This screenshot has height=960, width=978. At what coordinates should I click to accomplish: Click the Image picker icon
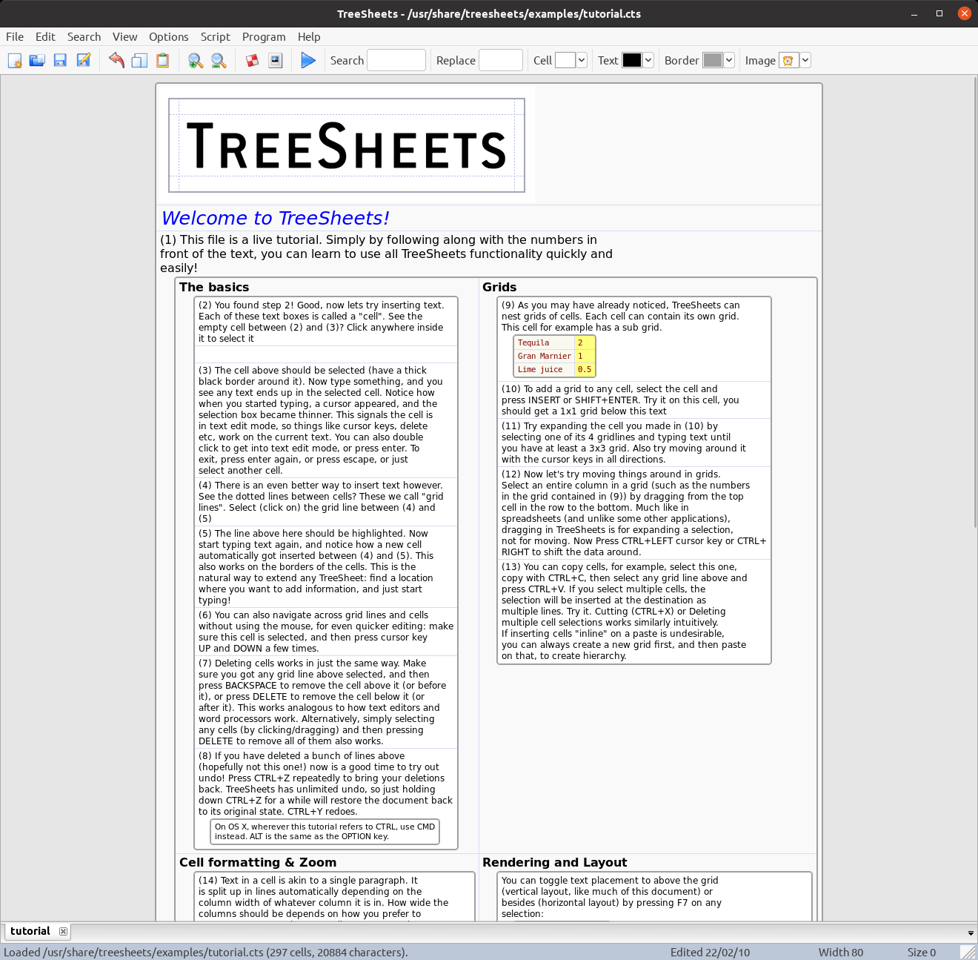789,61
